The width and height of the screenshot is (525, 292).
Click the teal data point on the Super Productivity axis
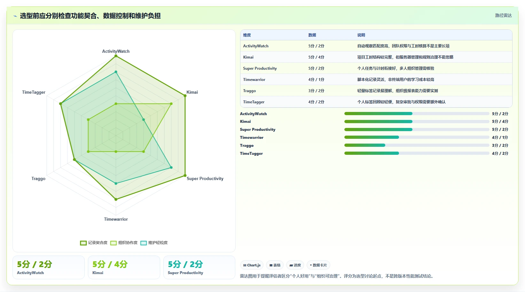[x=171, y=168]
